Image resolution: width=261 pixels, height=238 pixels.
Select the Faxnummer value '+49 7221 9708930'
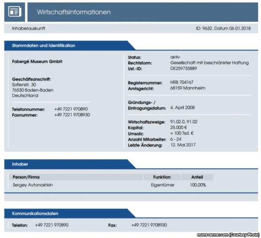[x=72, y=115]
